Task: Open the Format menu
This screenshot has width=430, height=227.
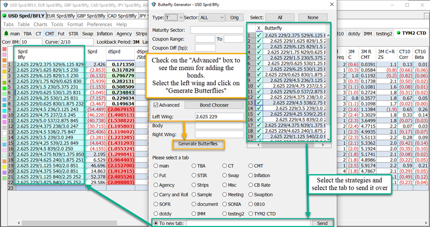Action: point(75,24)
